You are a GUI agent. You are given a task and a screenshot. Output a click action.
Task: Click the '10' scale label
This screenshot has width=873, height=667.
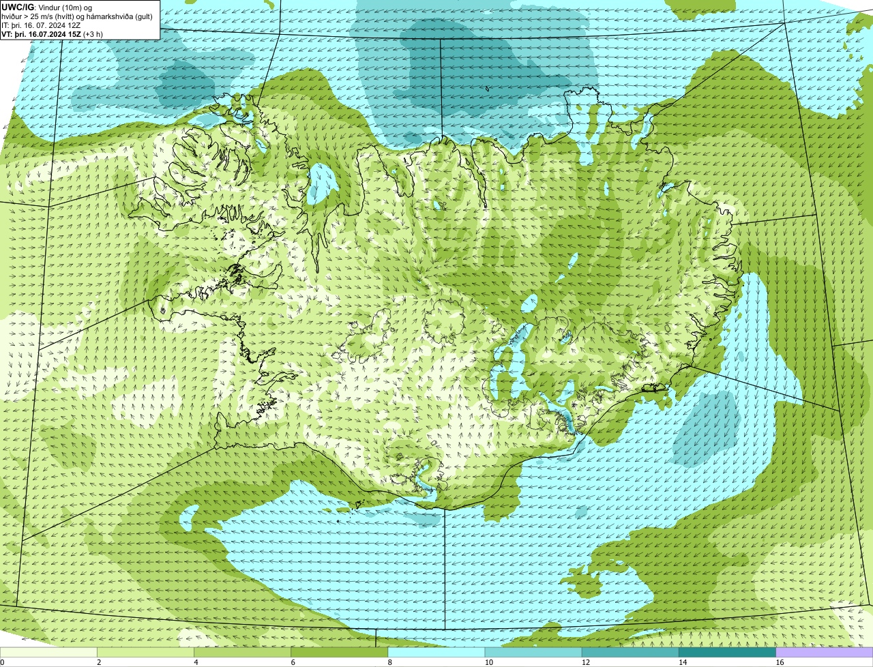click(488, 662)
